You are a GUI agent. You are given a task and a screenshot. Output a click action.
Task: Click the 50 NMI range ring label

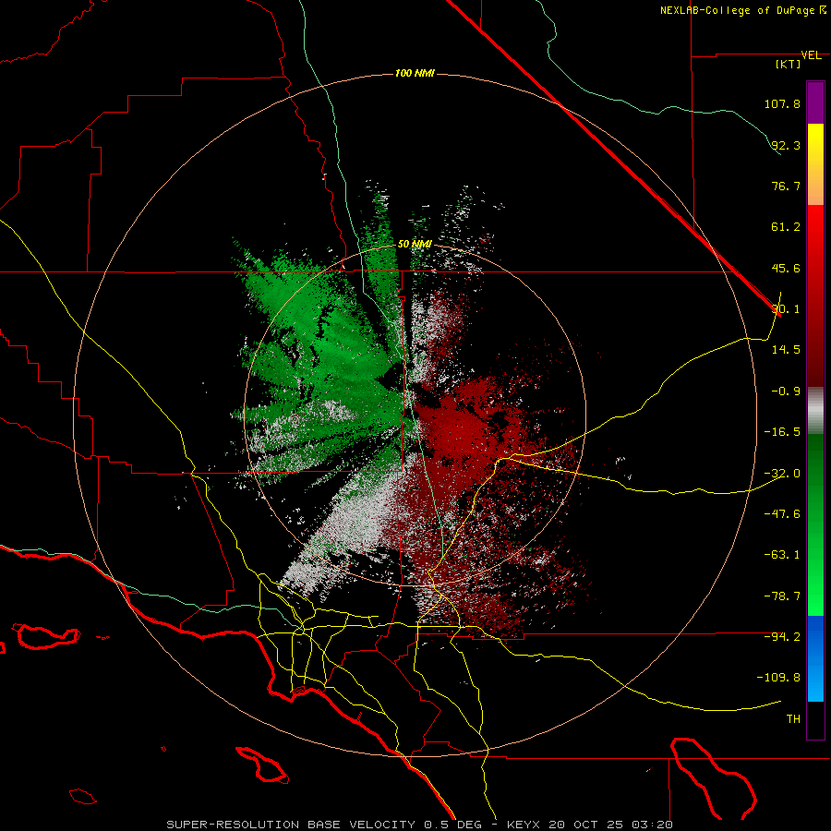click(x=415, y=244)
